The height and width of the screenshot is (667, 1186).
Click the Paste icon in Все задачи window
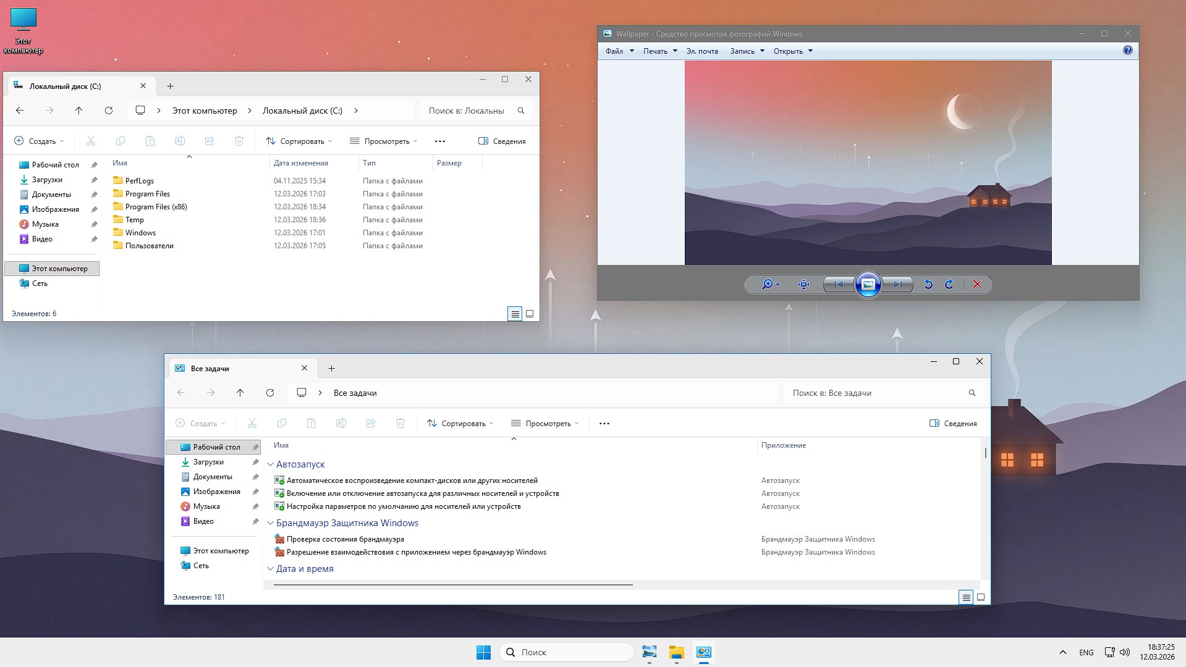coord(311,423)
